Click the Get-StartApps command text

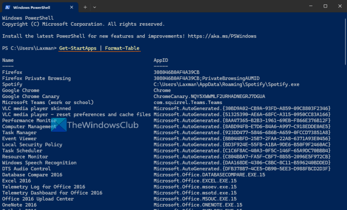pos(79,48)
